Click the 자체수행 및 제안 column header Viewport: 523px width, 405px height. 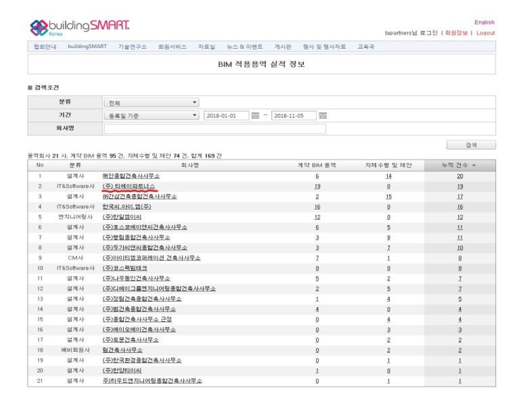pyautogui.click(x=388, y=166)
